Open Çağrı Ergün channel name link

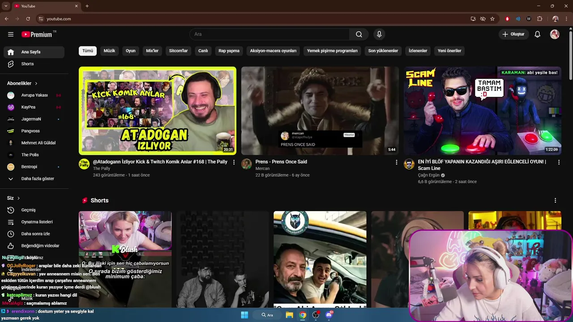click(429, 175)
